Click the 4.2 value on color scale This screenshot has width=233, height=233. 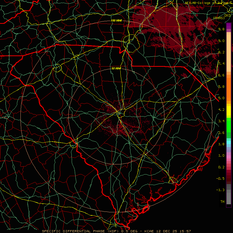(221, 110)
